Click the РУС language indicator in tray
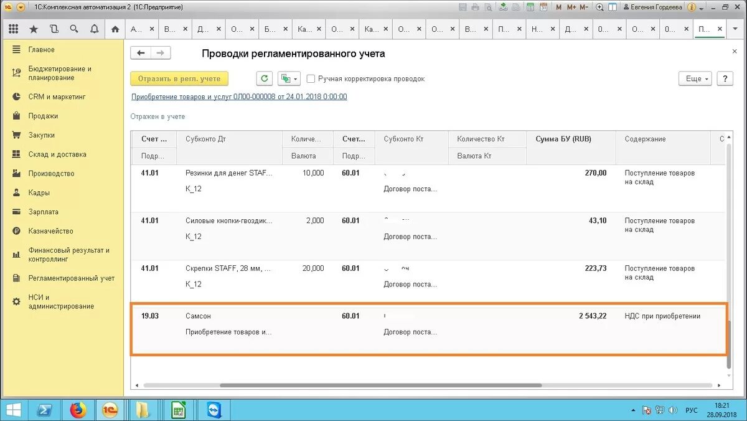747x421 pixels. tap(691, 410)
